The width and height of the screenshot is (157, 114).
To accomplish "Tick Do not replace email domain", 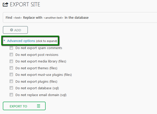I will tap(11, 95).
